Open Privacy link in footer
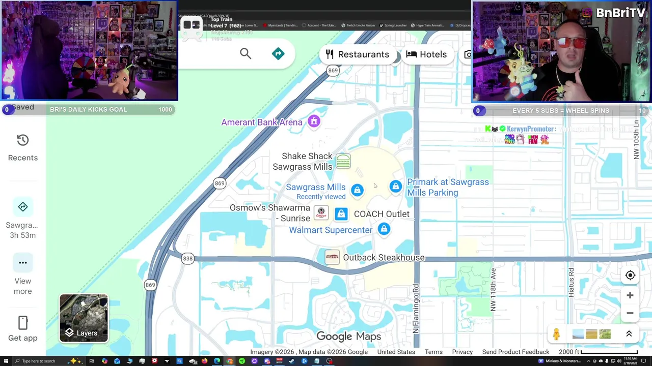652x366 pixels. click(x=462, y=352)
